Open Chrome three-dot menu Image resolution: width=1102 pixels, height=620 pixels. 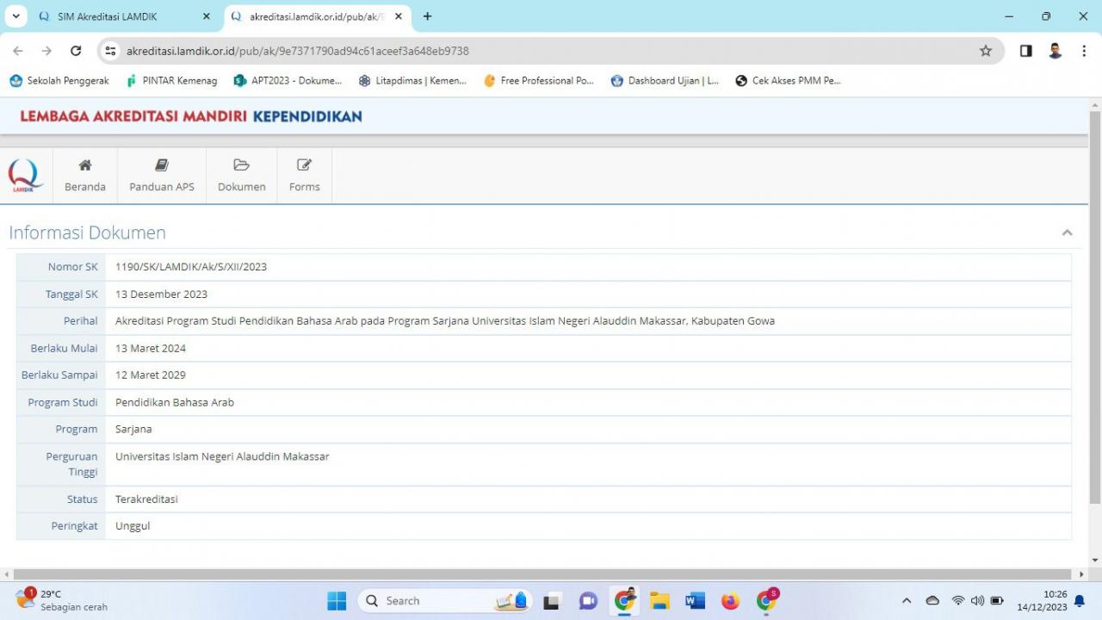1084,51
